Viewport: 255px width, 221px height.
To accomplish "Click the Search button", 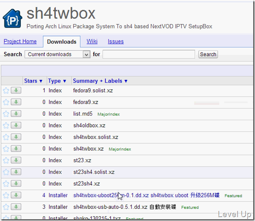I will click(208, 54).
